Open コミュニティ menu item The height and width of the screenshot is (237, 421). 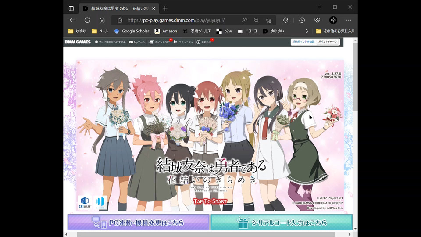click(x=183, y=42)
